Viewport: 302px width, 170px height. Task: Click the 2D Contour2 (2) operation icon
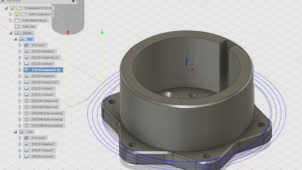coord(26,82)
